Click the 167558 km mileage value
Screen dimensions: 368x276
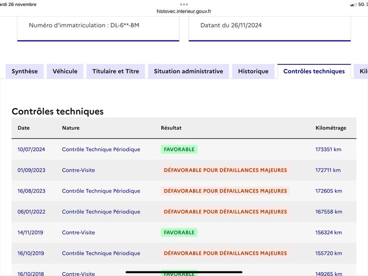(328, 212)
